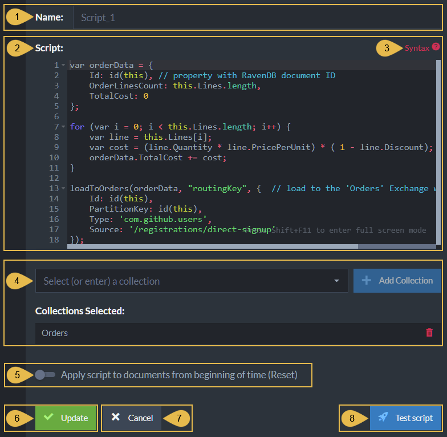
Task: Click the plus icon on Add Collection
Action: (366, 281)
